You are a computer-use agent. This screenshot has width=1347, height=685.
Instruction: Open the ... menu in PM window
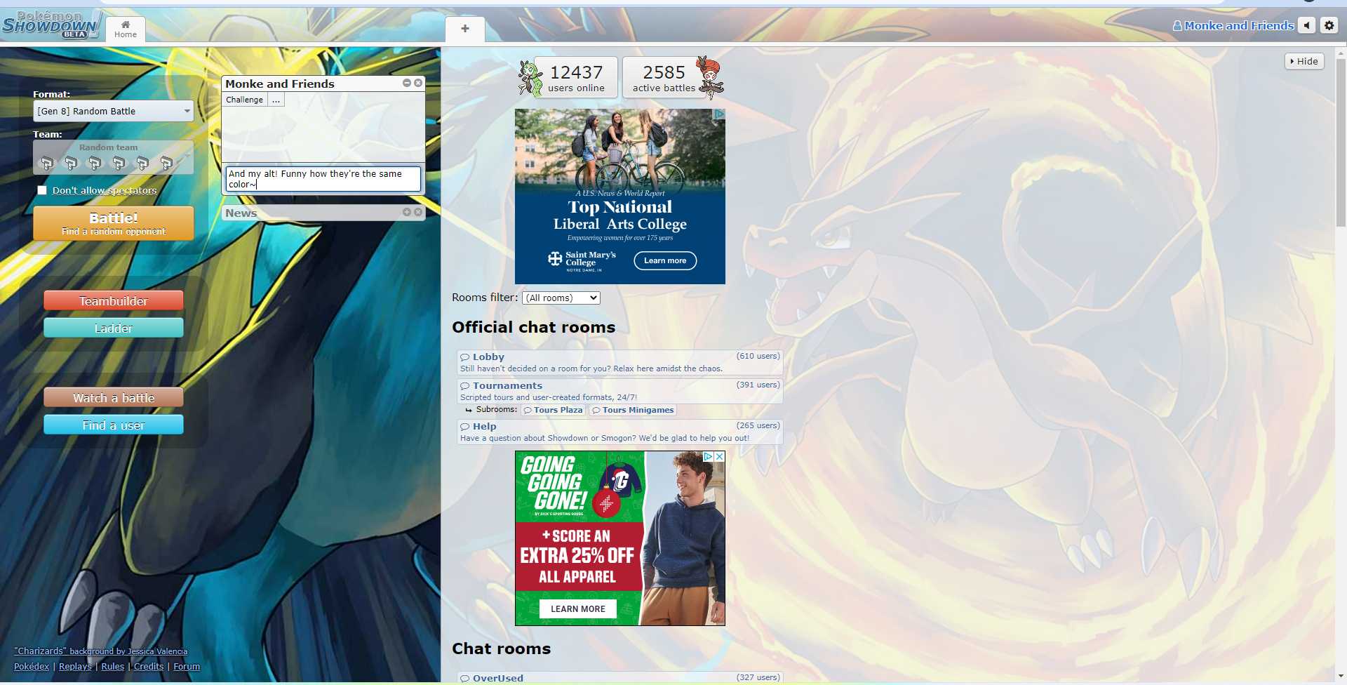pos(276,100)
